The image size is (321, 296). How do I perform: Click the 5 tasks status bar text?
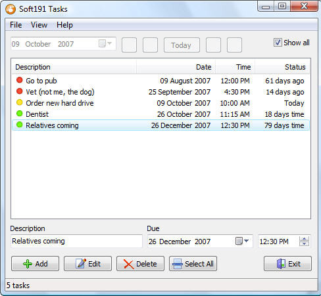18,285
